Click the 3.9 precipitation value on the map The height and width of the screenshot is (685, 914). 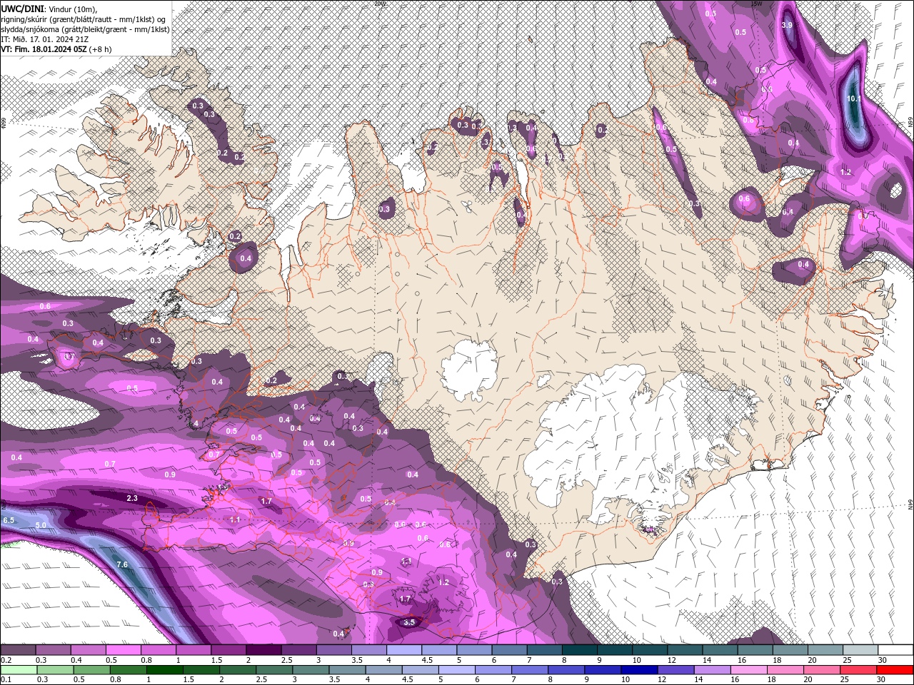point(787,25)
